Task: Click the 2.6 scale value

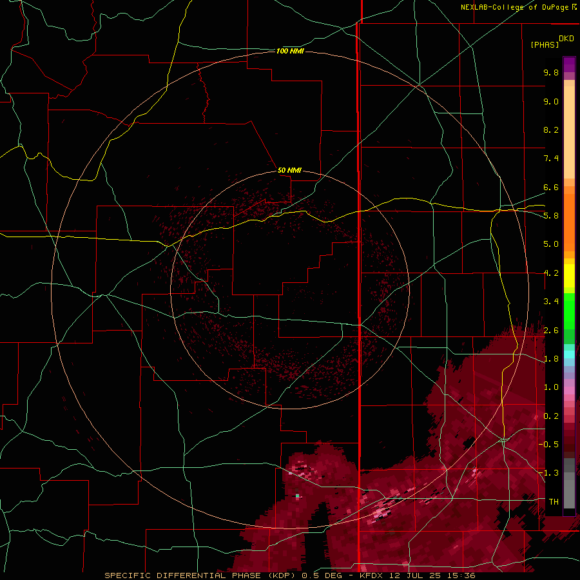Action: tap(551, 331)
